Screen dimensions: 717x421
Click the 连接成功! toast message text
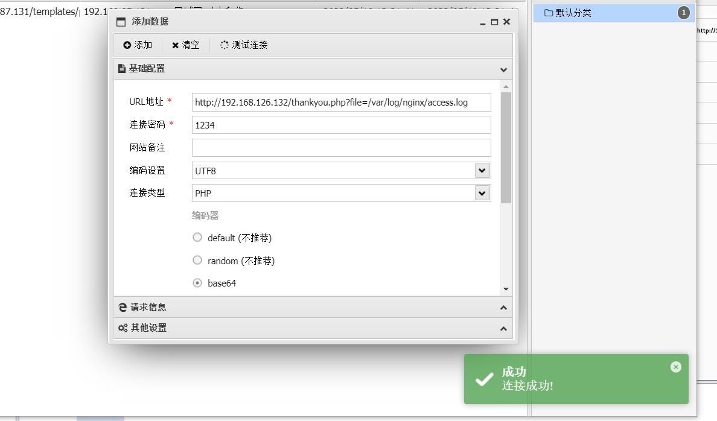point(527,386)
